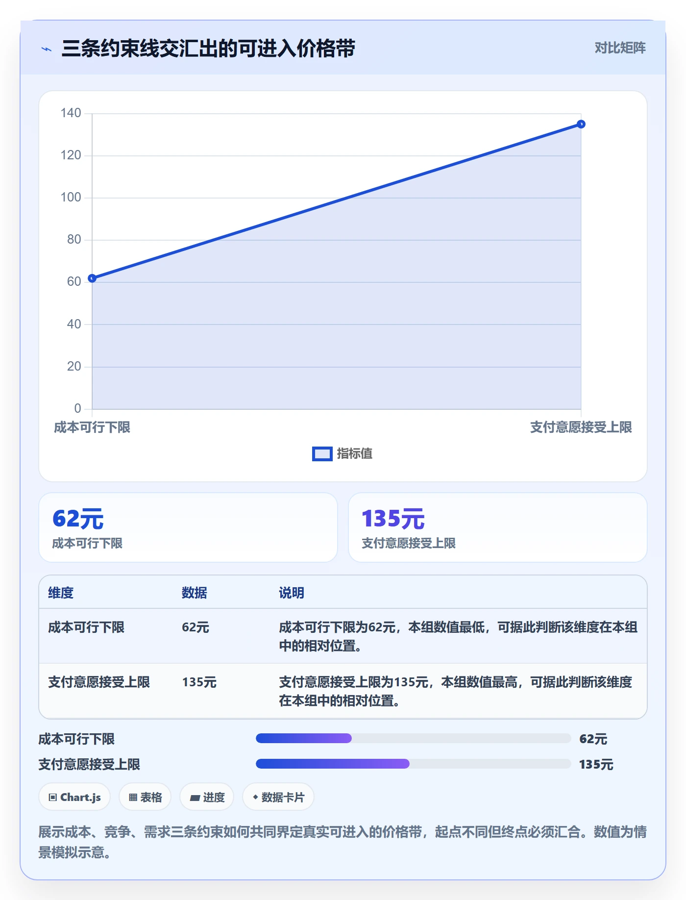Screen dimensions: 686x900
Task: Click the lightning icon beside the title
Action: 47,49
